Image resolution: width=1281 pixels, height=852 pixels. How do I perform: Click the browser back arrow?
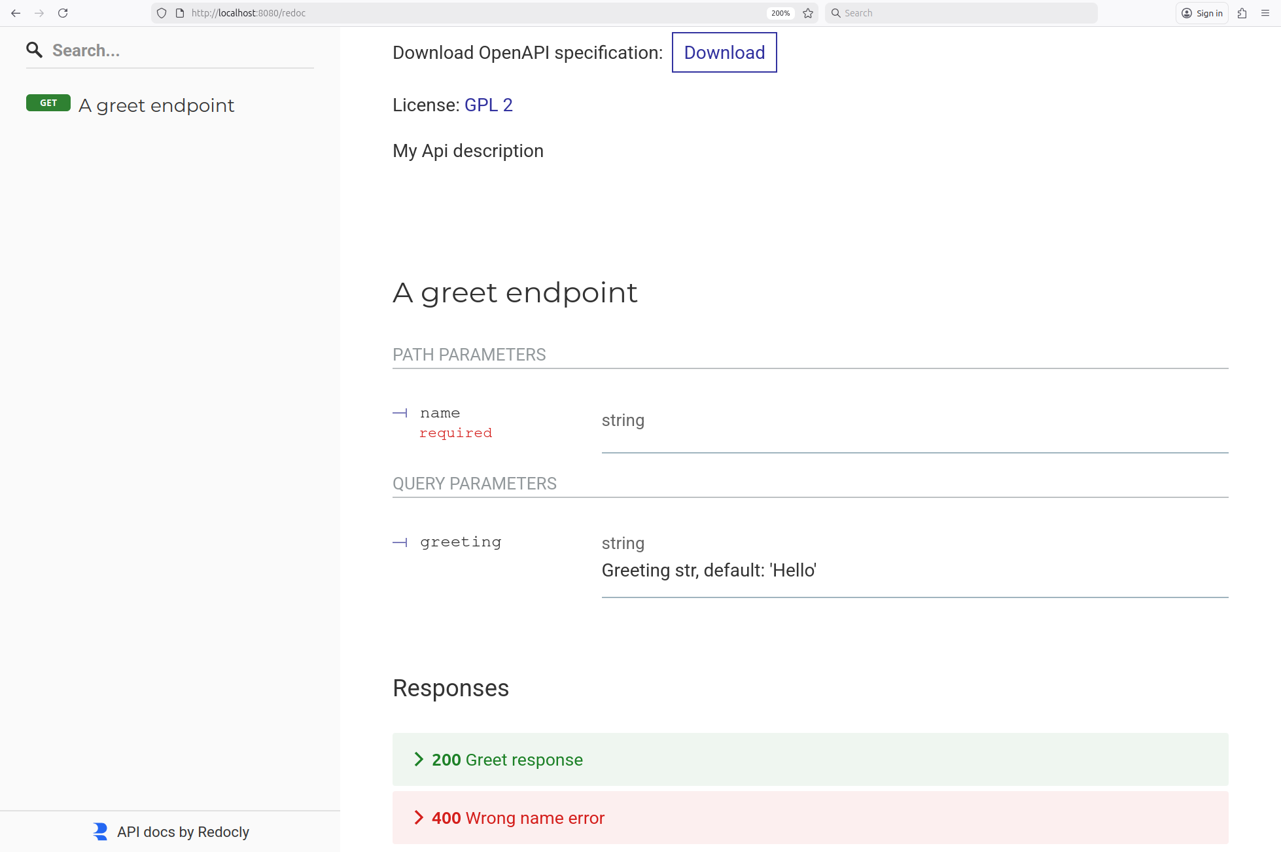(16, 13)
